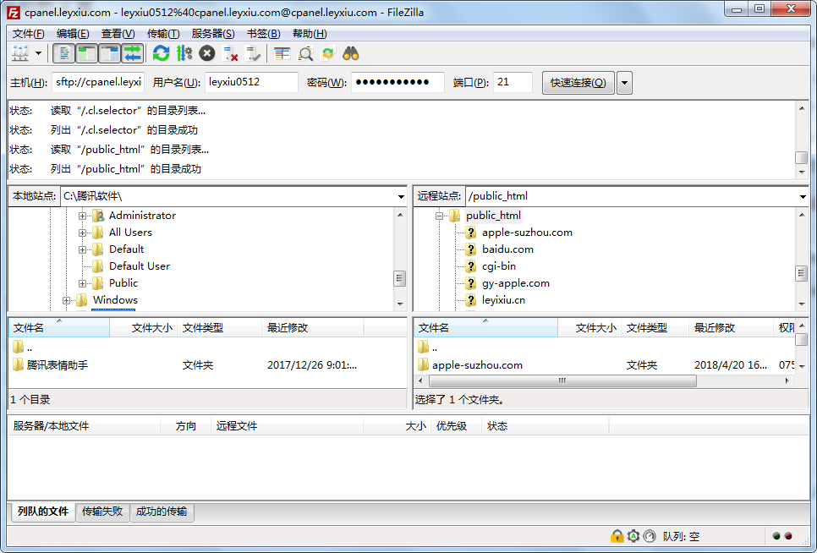Reconnect to the last used server
This screenshot has width=817, height=553.
pyautogui.click(x=253, y=53)
